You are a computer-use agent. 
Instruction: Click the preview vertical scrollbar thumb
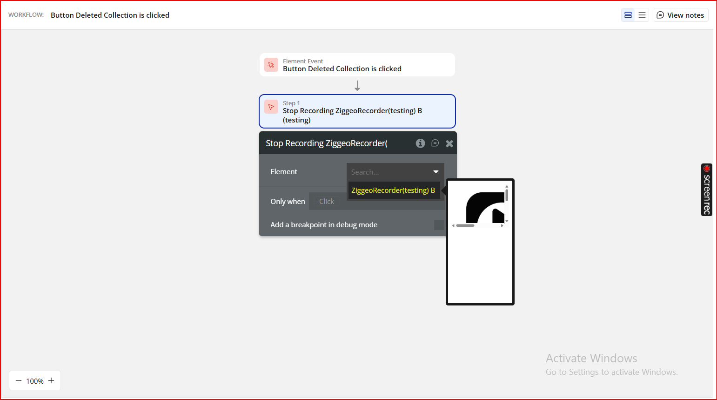pos(507,195)
